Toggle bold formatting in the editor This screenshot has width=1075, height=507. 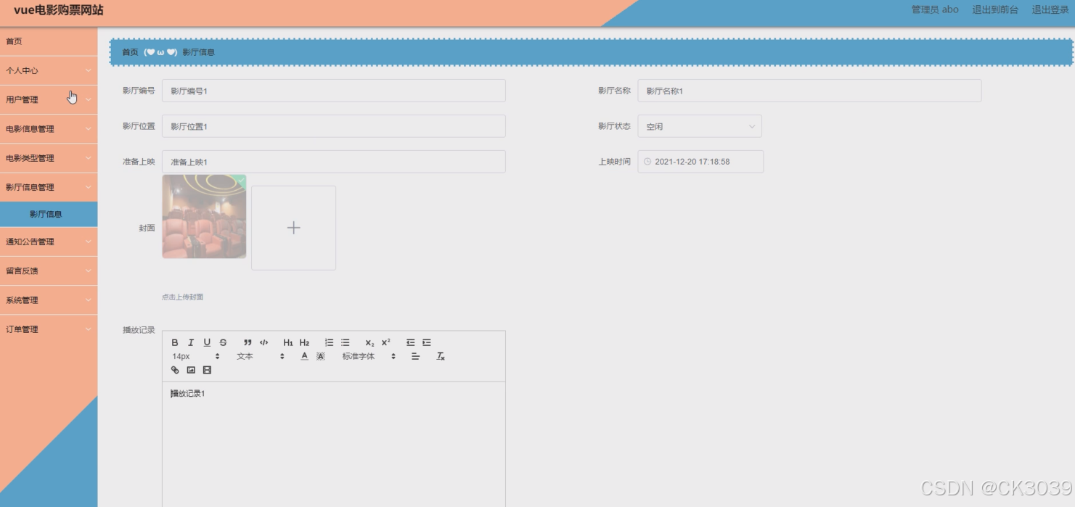[x=175, y=342]
